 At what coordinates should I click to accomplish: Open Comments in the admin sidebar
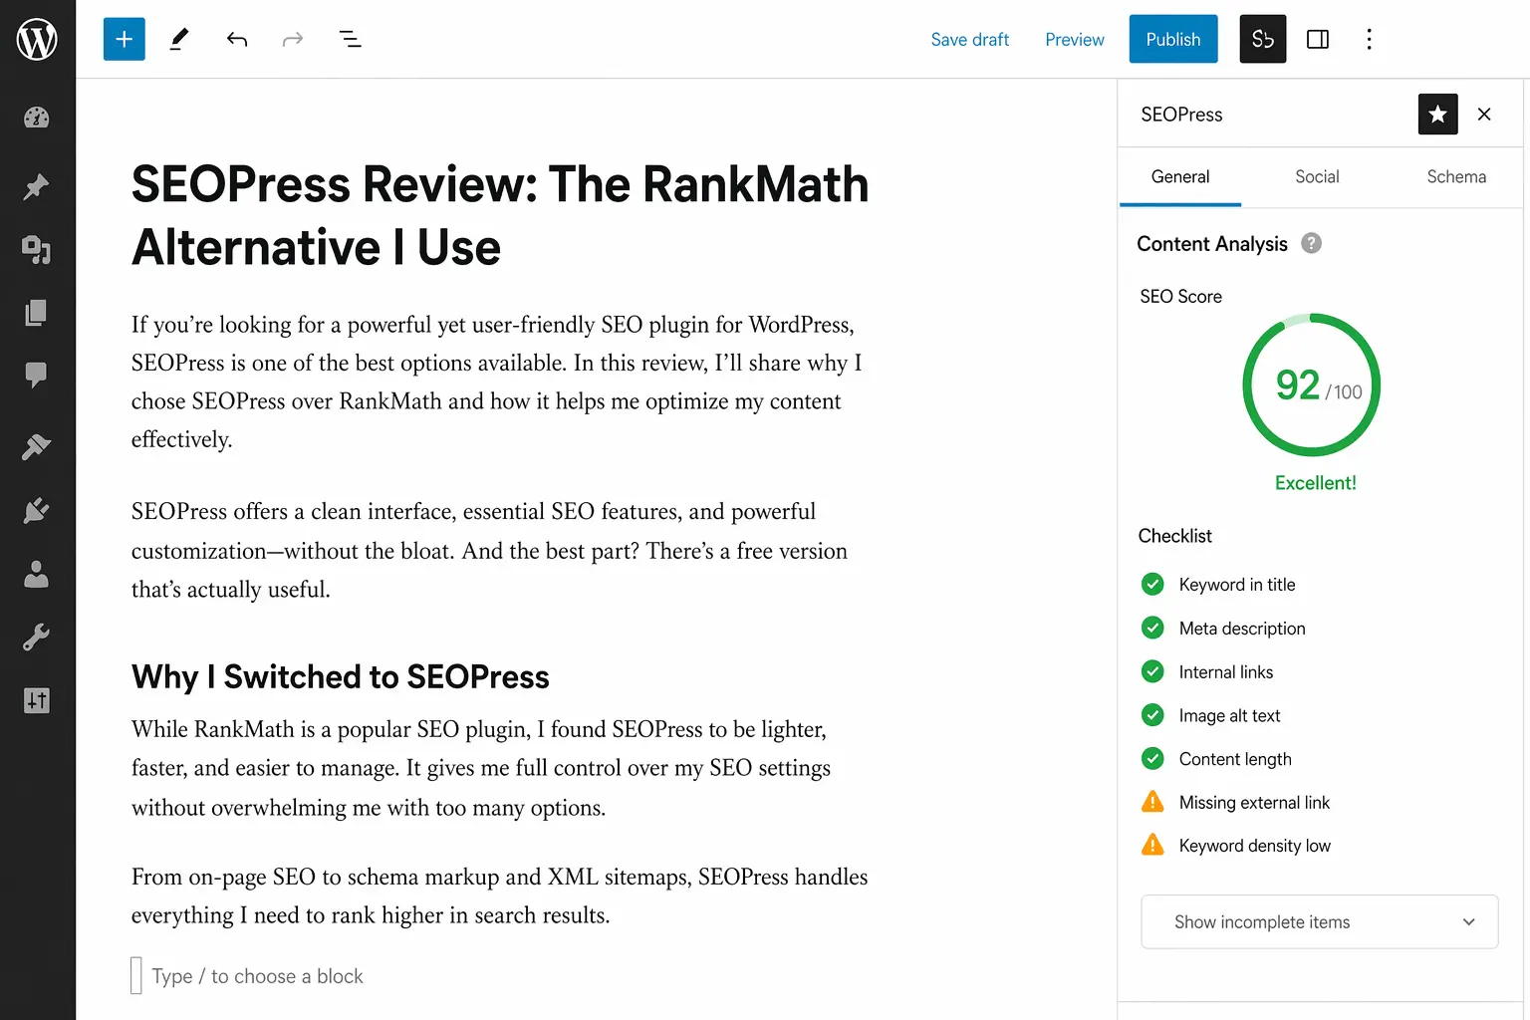click(37, 375)
